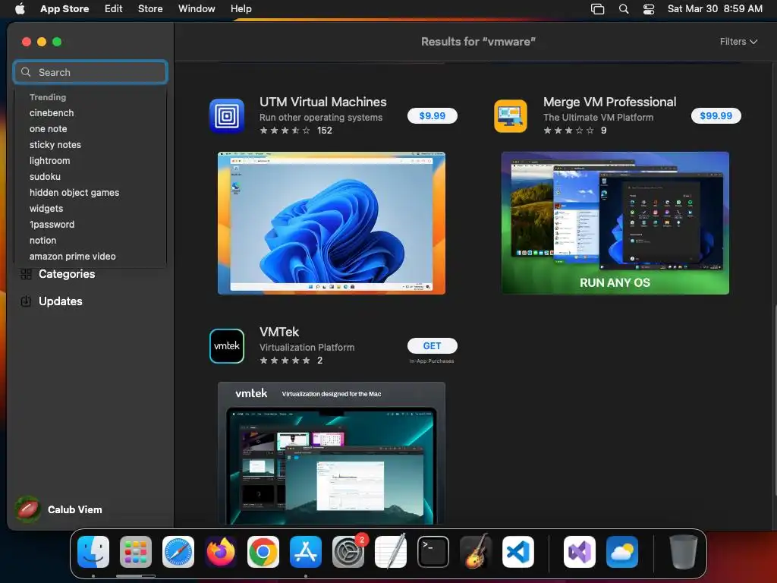Open Spotlight search in menu bar
Viewport: 777px width, 583px height.
(624, 9)
